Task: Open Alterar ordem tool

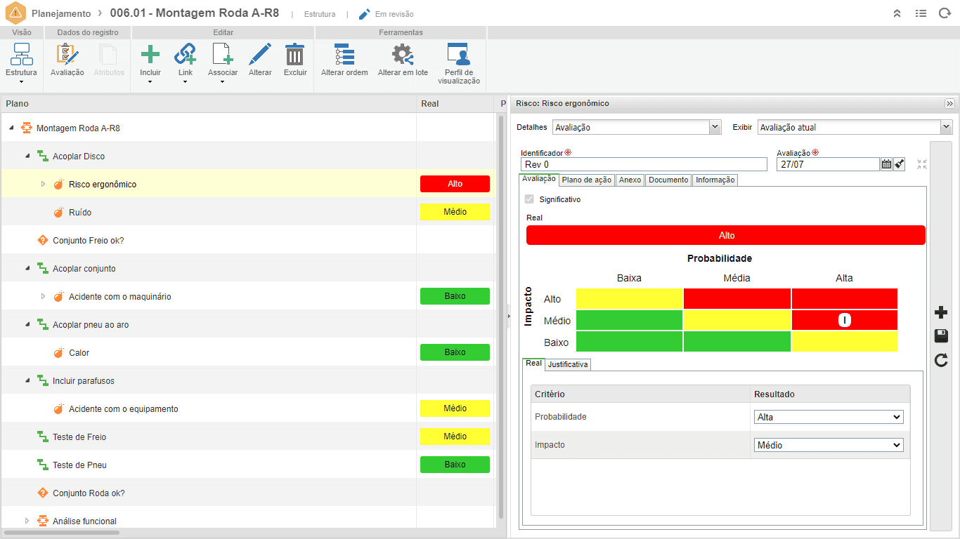Action: pos(344,55)
